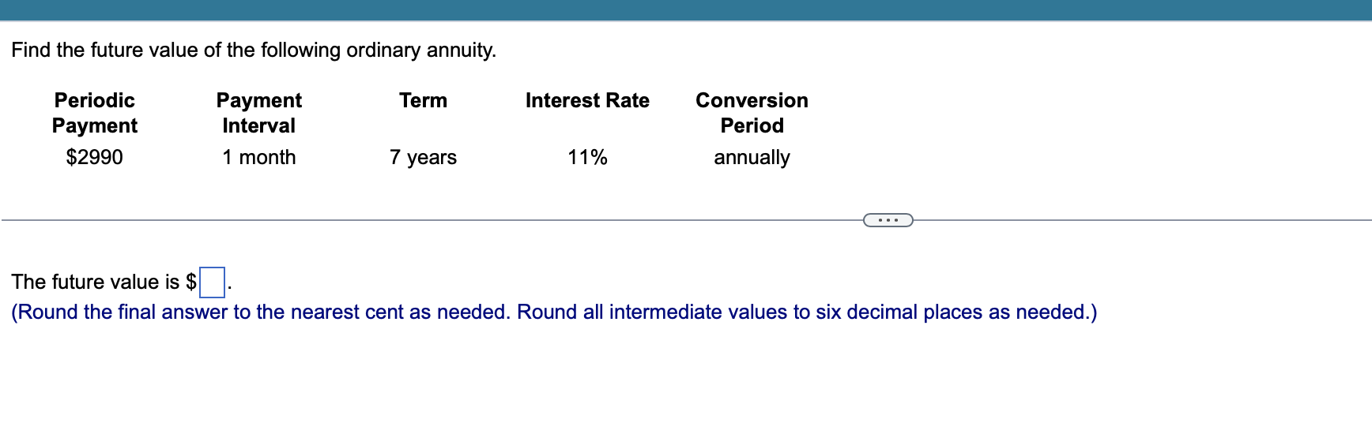The width and height of the screenshot is (1372, 434).
Task: Expand the ellipsis button on the divider
Action: [888, 219]
